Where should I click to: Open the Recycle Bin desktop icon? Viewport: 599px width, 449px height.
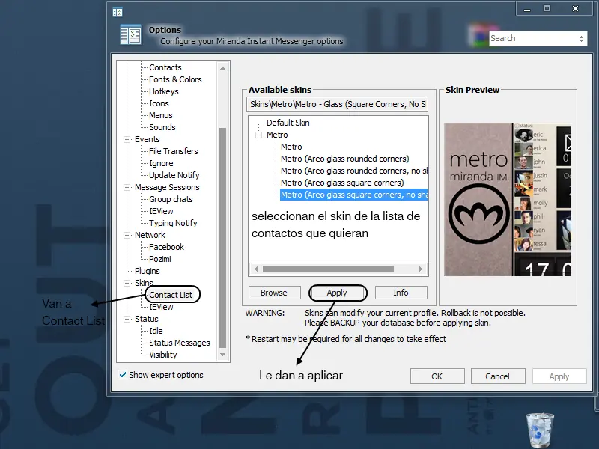pos(539,430)
